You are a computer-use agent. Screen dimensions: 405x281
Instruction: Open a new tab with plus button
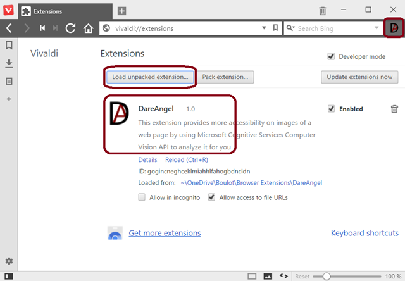click(x=121, y=11)
